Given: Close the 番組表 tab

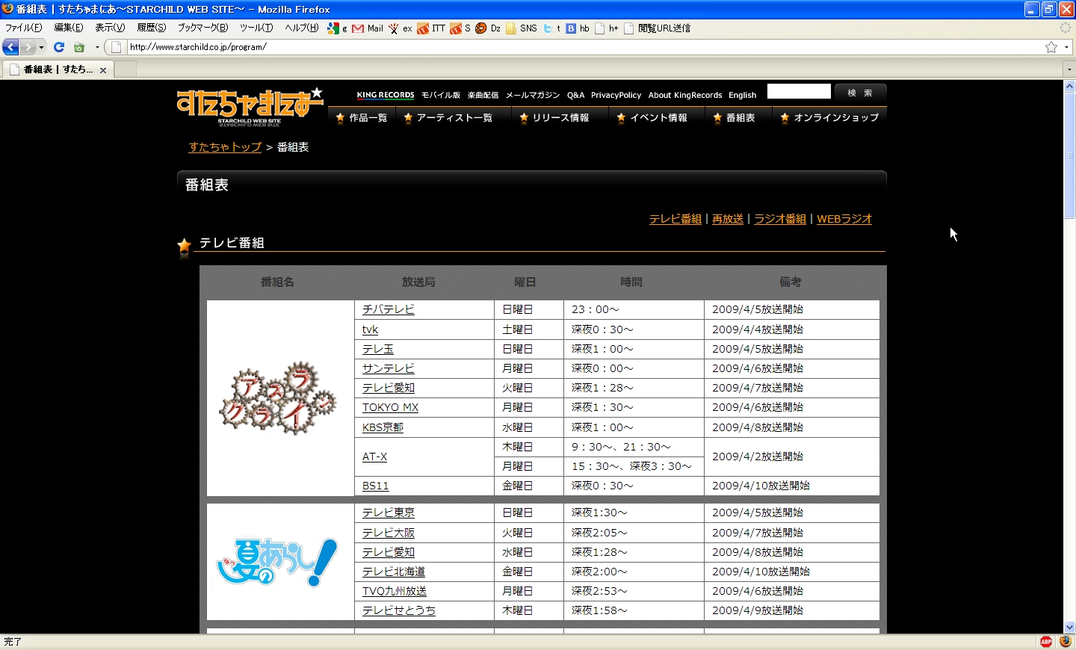Looking at the screenshot, I should point(103,70).
